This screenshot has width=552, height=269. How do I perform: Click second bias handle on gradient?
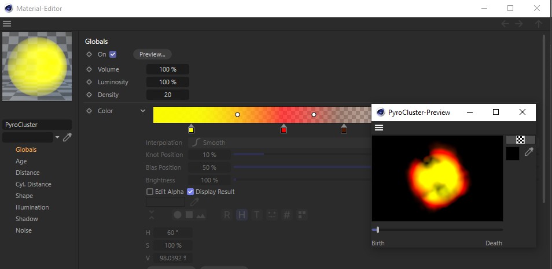click(x=314, y=114)
